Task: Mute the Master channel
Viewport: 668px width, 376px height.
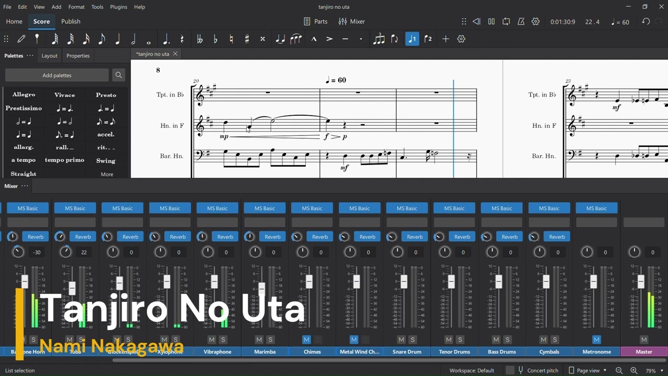Action: tap(644, 339)
